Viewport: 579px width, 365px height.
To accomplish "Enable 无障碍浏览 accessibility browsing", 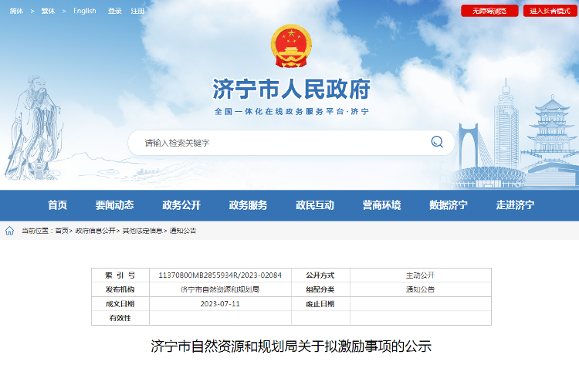I will click(x=489, y=11).
